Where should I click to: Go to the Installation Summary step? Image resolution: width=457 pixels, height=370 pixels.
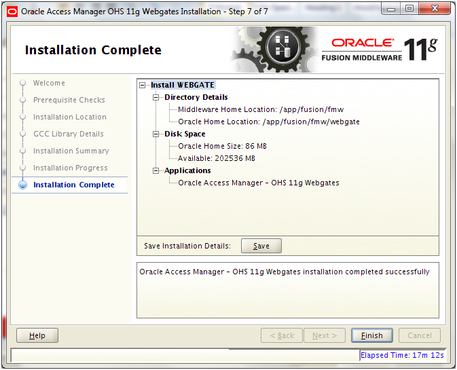(71, 151)
